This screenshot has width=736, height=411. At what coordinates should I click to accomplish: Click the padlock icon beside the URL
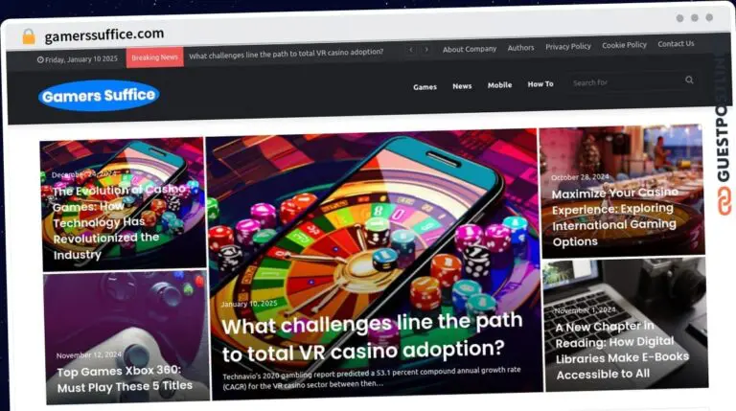coord(29,36)
